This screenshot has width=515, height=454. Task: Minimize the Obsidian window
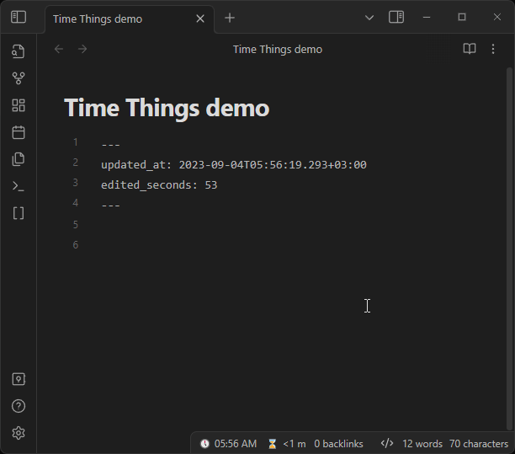click(x=427, y=18)
